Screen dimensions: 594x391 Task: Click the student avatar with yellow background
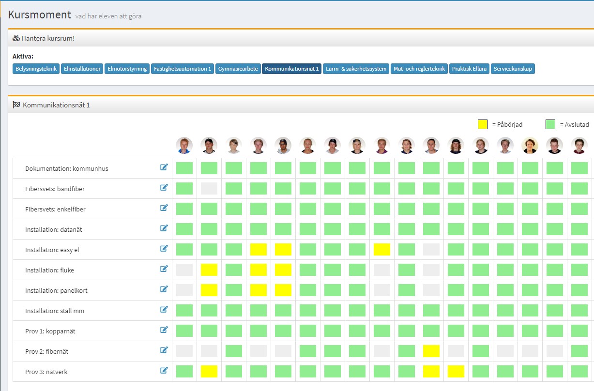click(530, 145)
